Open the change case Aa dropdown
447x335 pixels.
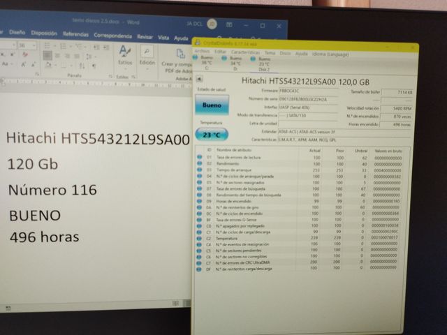pos(8,64)
